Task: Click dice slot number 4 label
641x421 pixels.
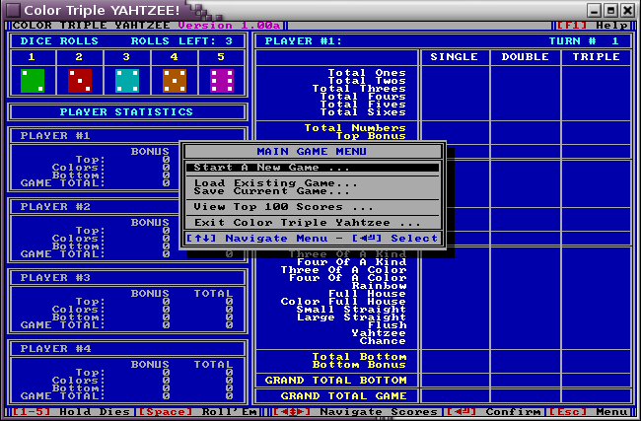Action: [175, 57]
